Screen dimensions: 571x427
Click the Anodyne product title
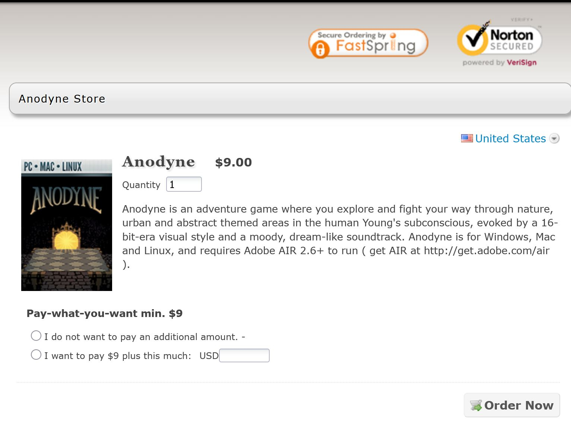[x=159, y=162]
